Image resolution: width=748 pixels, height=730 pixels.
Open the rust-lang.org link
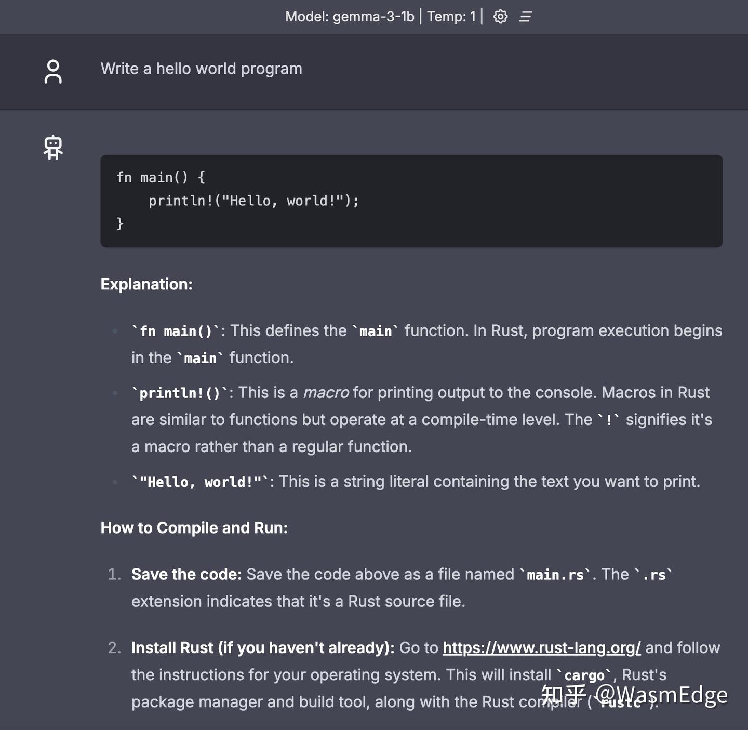coord(541,648)
